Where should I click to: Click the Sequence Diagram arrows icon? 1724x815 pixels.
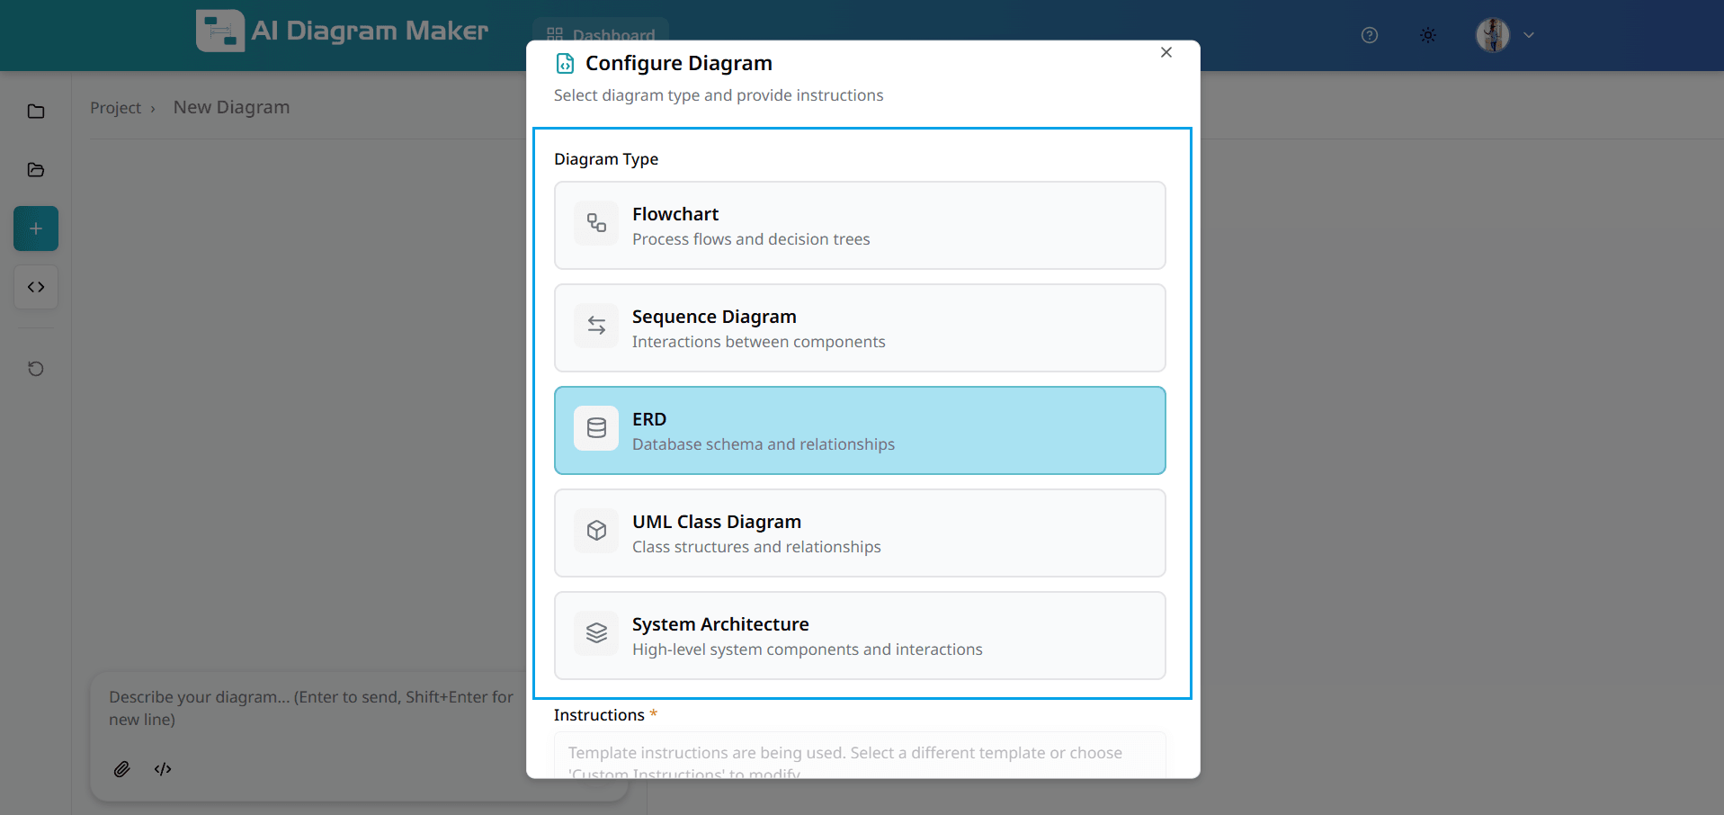[596, 326]
